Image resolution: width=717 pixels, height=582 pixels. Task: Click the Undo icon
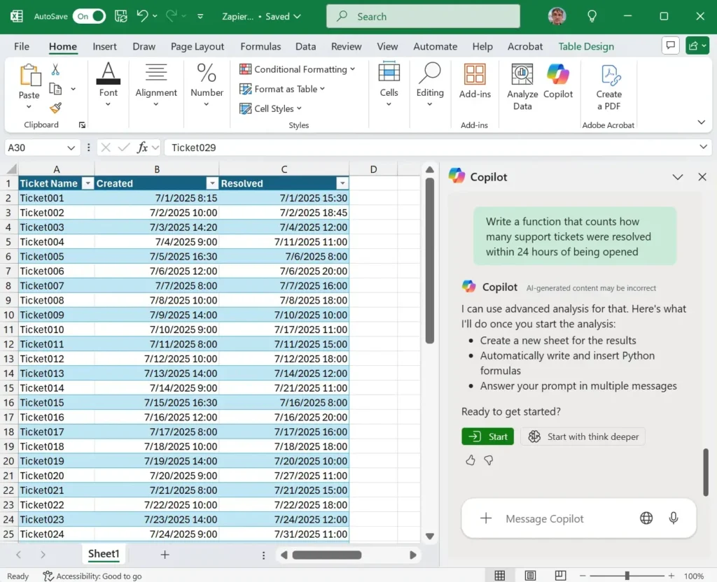[144, 15]
